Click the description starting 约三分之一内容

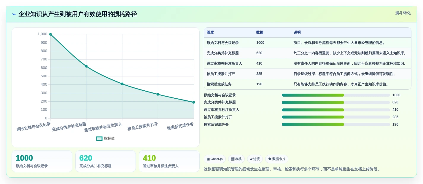click(350, 53)
